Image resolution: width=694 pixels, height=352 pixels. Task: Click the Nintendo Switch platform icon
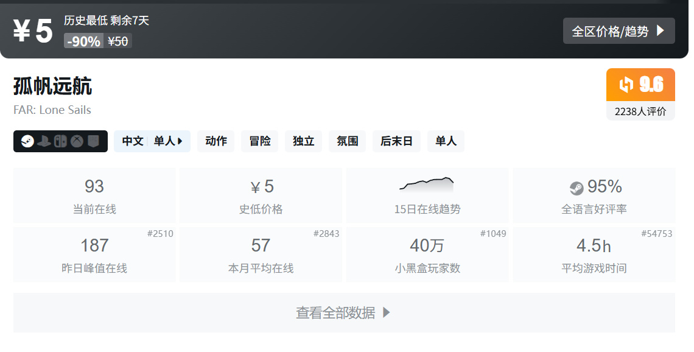pos(60,141)
